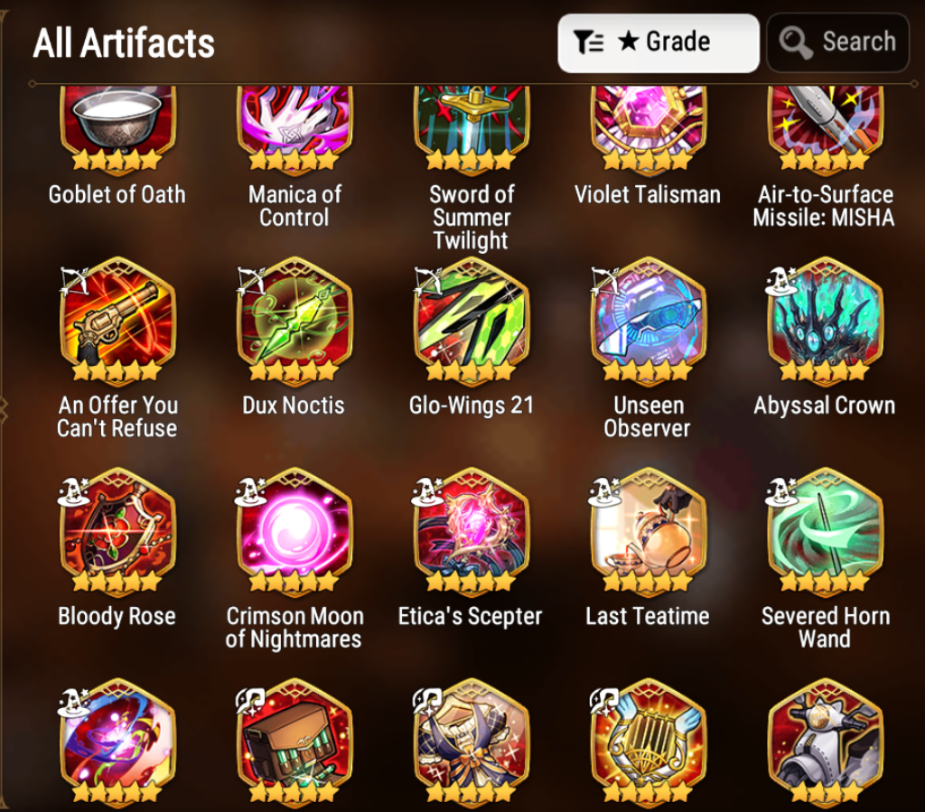
Task: Pick An Offer You Can't Refuse revolver icon
Action: [117, 322]
